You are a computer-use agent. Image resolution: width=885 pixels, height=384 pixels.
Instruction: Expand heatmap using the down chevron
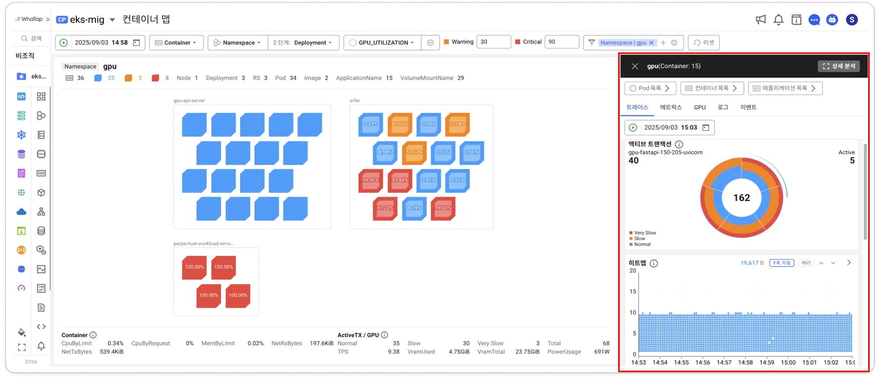click(x=833, y=263)
